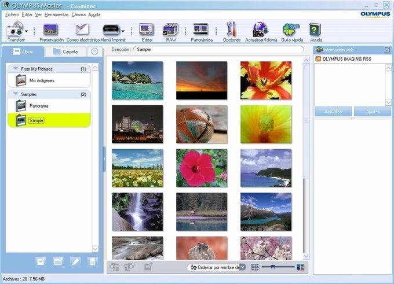Collapse the Samples album group
Image resolution: width=394 pixels, height=284 pixels.
point(15,94)
